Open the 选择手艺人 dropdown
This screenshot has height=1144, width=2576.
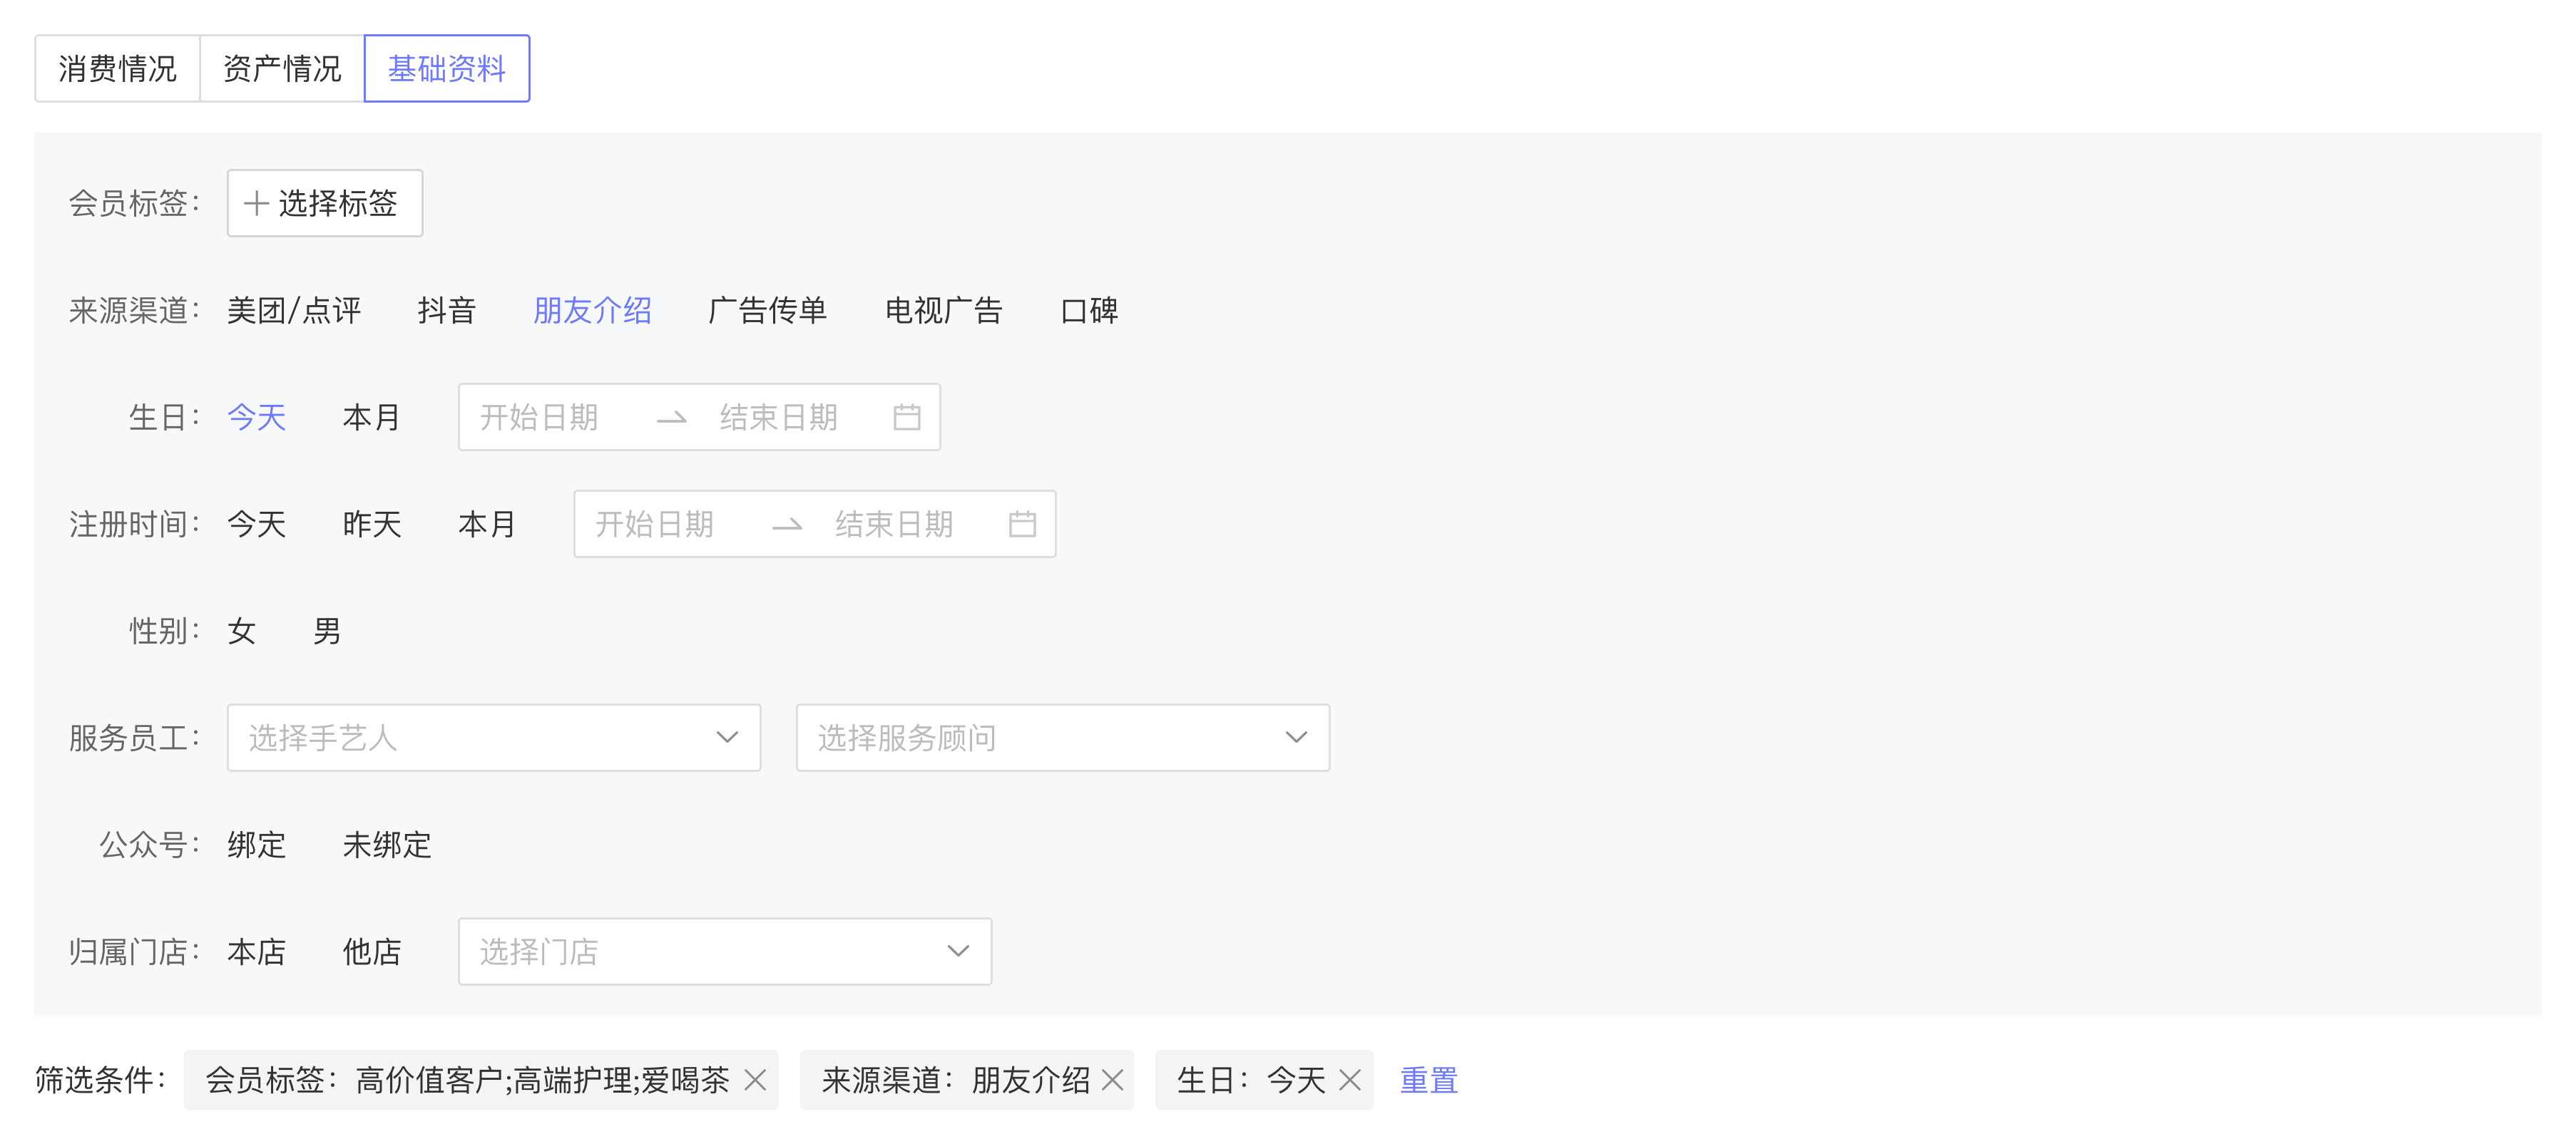point(493,738)
